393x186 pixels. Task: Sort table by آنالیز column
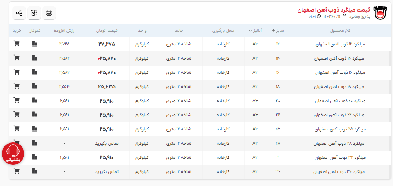[256, 31]
